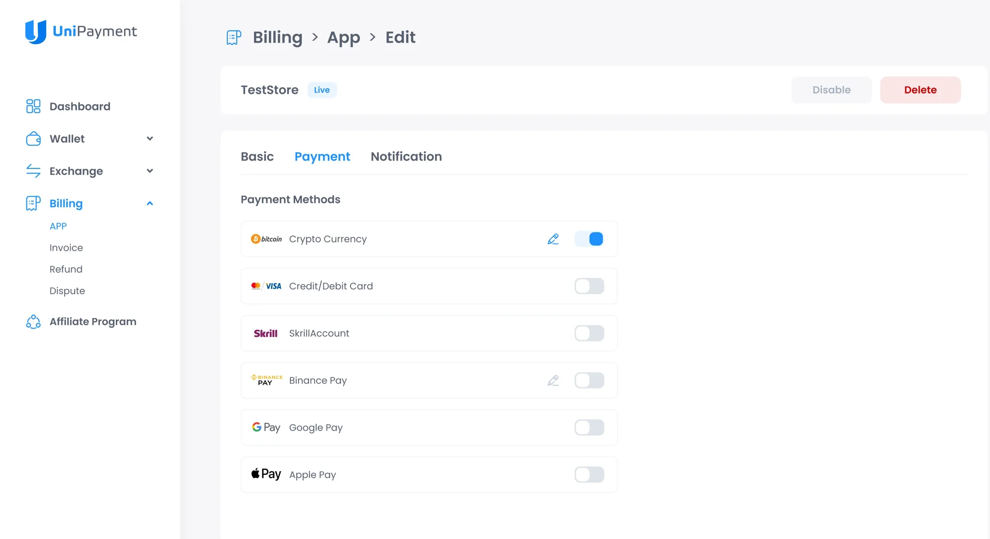Expand the Wallet menu chevron

tap(150, 139)
